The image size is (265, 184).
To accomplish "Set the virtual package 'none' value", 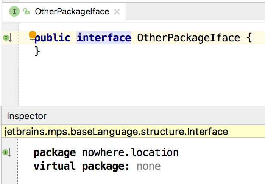I will click(x=148, y=166).
